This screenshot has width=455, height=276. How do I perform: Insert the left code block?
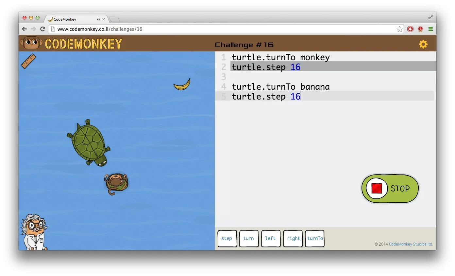pos(271,238)
